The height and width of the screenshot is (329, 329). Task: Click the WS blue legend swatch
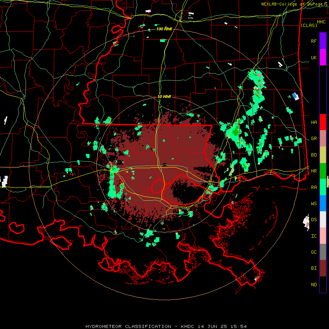tap(323, 203)
